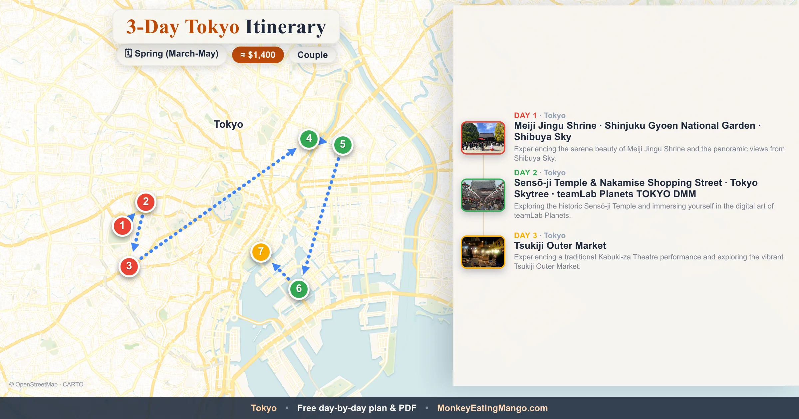
Task: Select red map marker number 2
Action: tap(146, 202)
